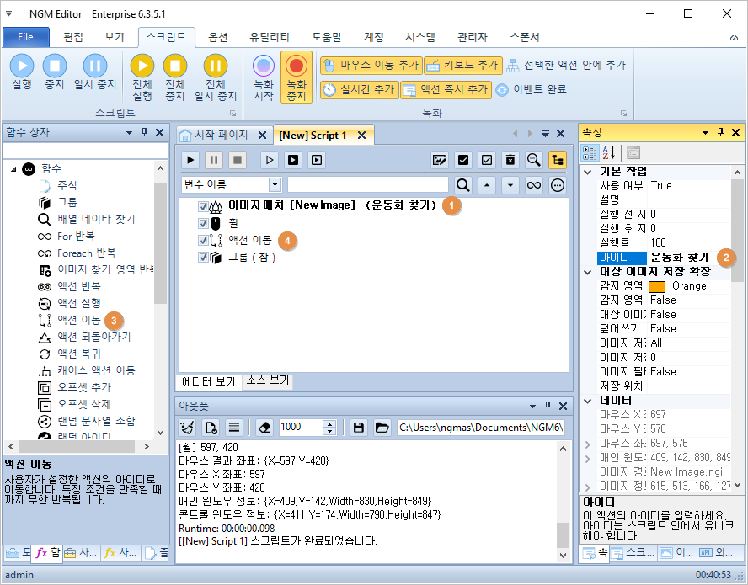The image size is (748, 585).
Task: Stop recording with the 녹화 중지 icon
Action: 297,66
